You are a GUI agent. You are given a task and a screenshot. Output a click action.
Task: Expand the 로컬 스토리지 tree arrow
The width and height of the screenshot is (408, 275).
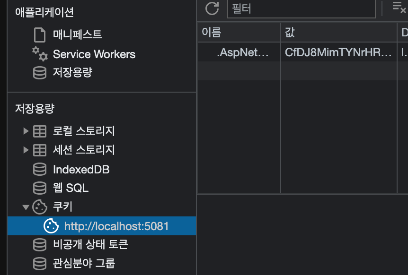26,131
